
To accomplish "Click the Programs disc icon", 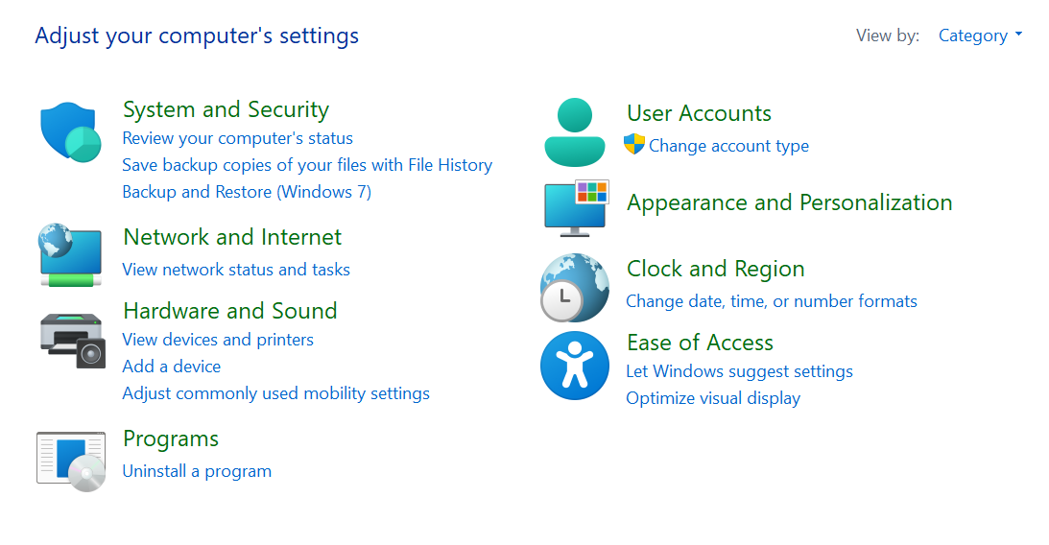I will [70, 462].
